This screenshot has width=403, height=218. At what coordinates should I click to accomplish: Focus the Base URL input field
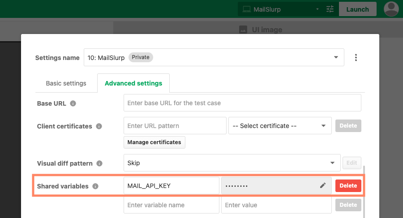point(242,103)
